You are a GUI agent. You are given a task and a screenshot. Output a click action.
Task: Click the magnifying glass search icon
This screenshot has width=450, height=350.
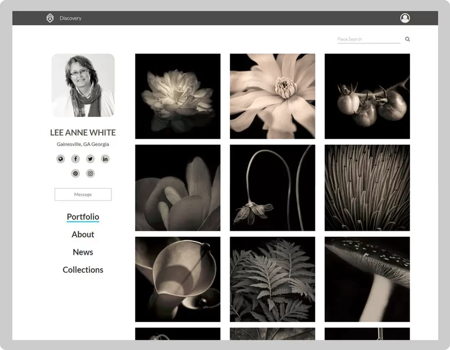pyautogui.click(x=407, y=39)
